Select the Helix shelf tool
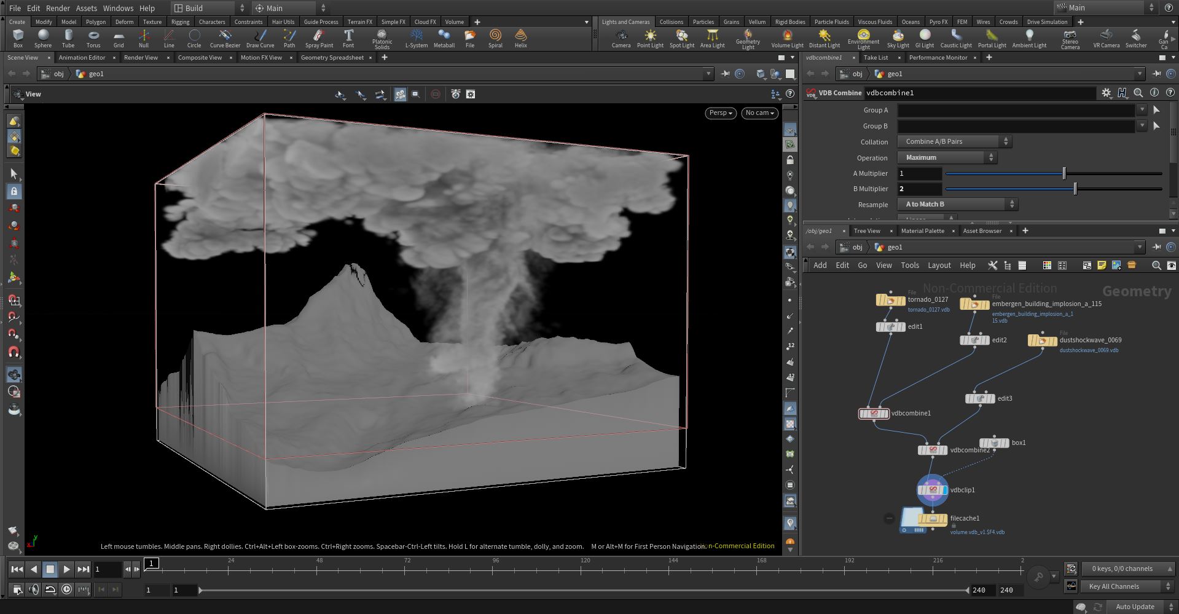Screen dimensions: 1179x614 pos(521,38)
